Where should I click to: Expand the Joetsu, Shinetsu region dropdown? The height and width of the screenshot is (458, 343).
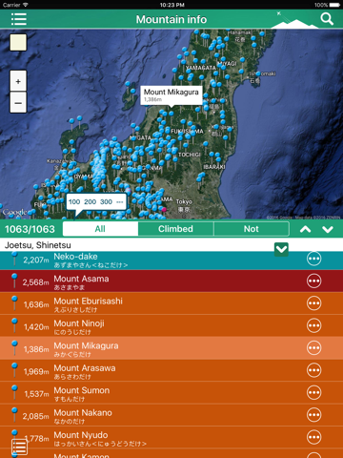[281, 249]
